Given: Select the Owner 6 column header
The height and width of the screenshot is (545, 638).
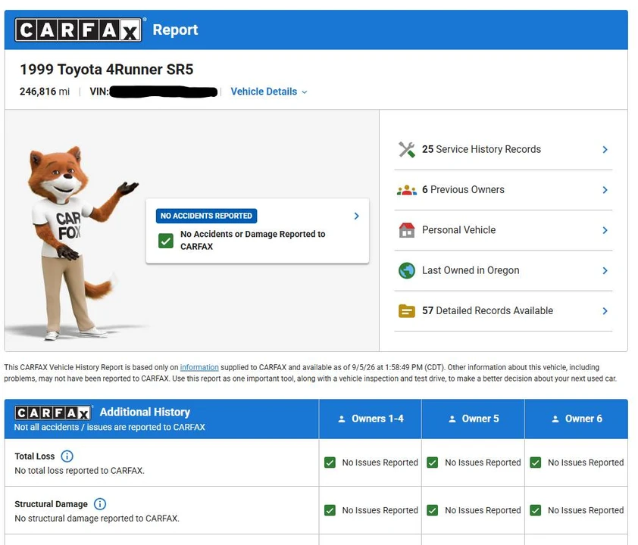Looking at the screenshot, I should 576,419.
